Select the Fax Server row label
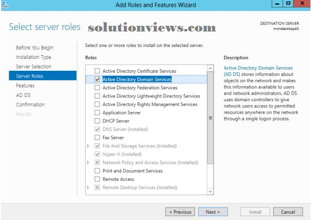Image resolution: width=311 pixels, height=220 pixels. click(113, 137)
